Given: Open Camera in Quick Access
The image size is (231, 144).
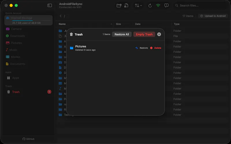Looking at the screenshot, I should coord(28,29).
